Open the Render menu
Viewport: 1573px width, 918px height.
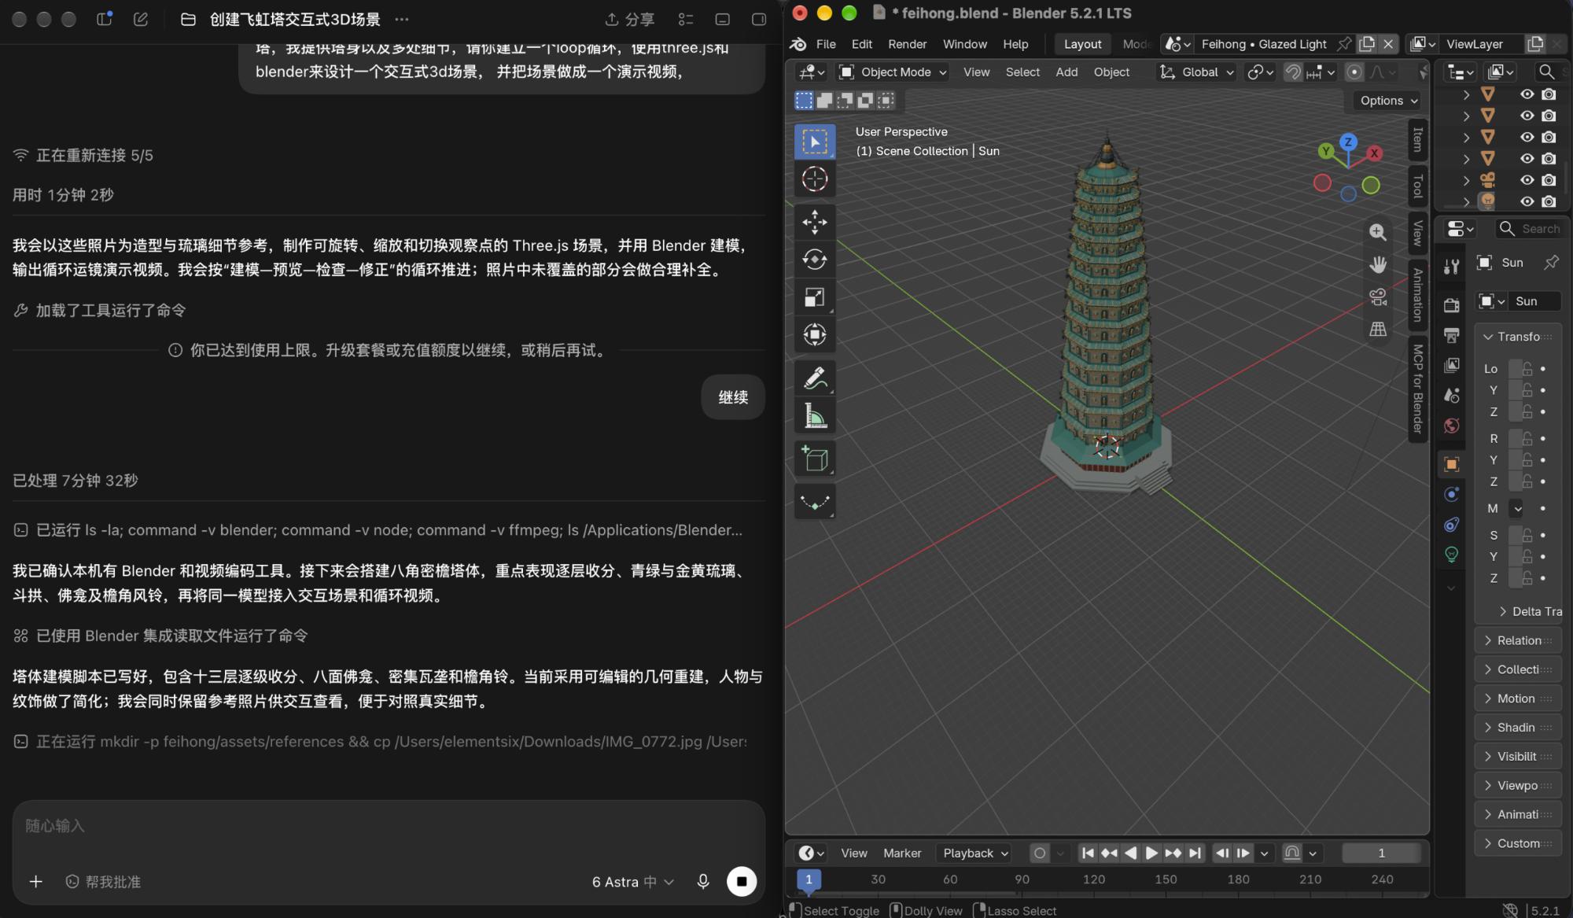click(907, 44)
